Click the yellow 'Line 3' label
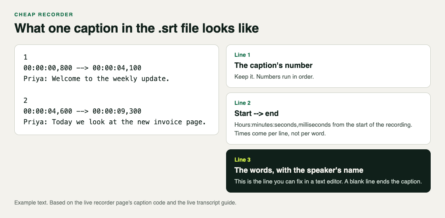The height and width of the screenshot is (218, 445). pos(242,160)
